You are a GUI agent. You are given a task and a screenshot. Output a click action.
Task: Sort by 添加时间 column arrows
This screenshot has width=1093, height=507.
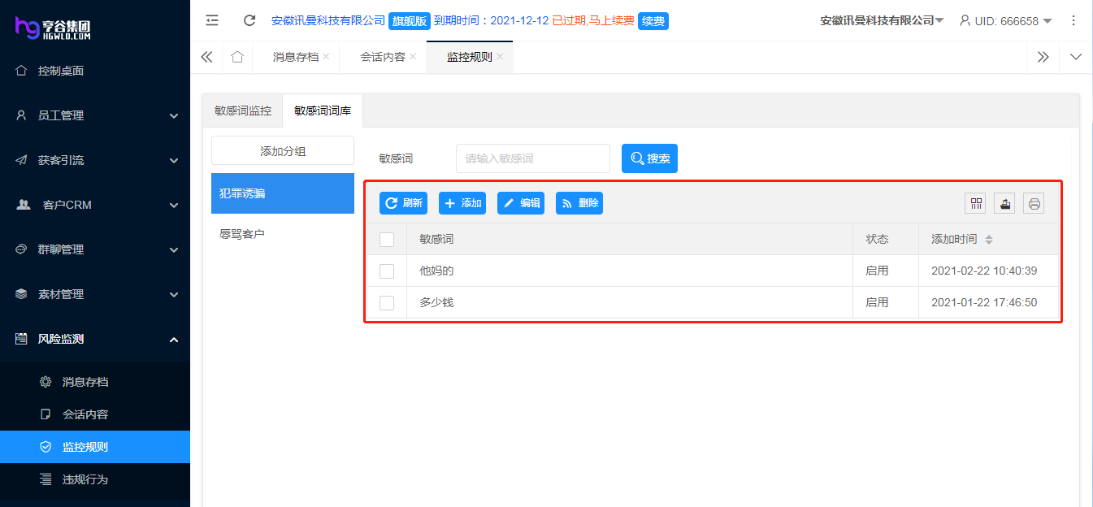pyautogui.click(x=989, y=240)
